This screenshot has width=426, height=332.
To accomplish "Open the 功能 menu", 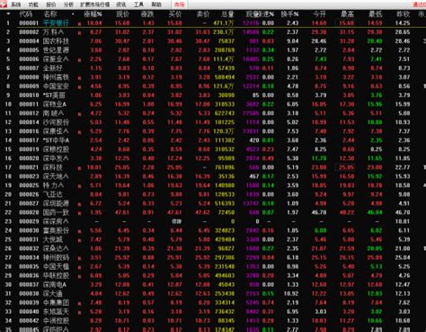I will (33, 4).
